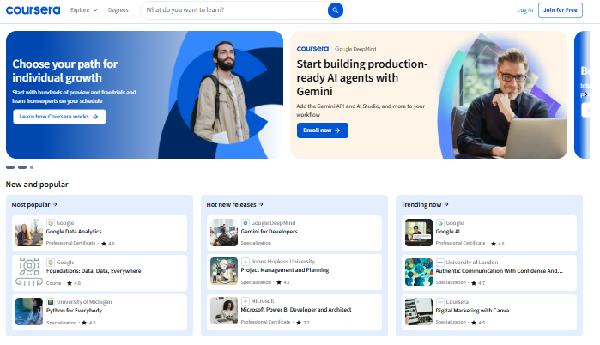Image resolution: width=600 pixels, height=345 pixels.
Task: Click the Project Management and Planning thumbnail
Action: coord(224,271)
